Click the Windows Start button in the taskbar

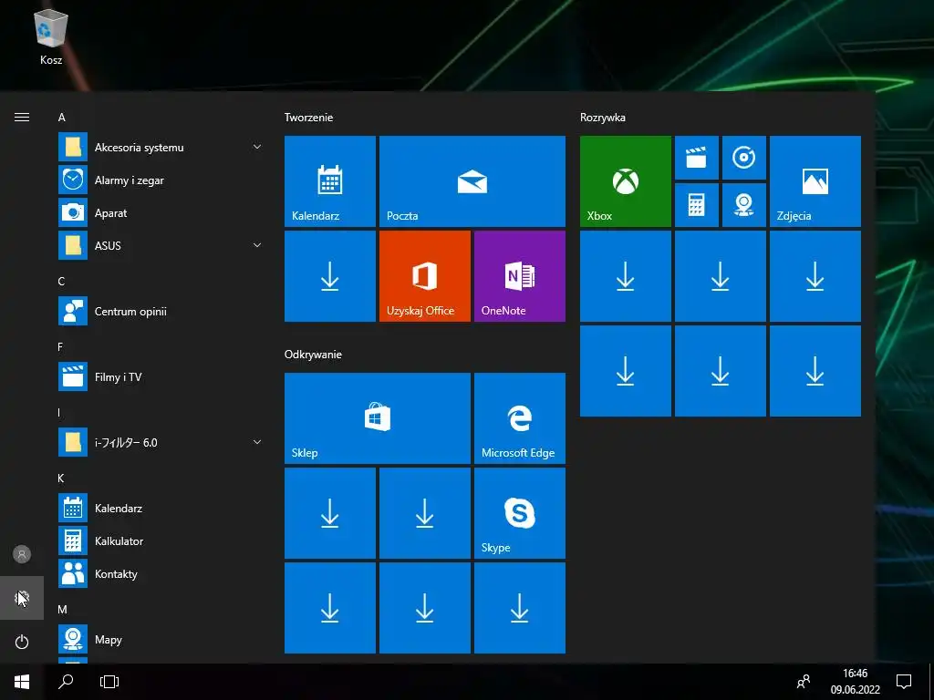click(22, 682)
